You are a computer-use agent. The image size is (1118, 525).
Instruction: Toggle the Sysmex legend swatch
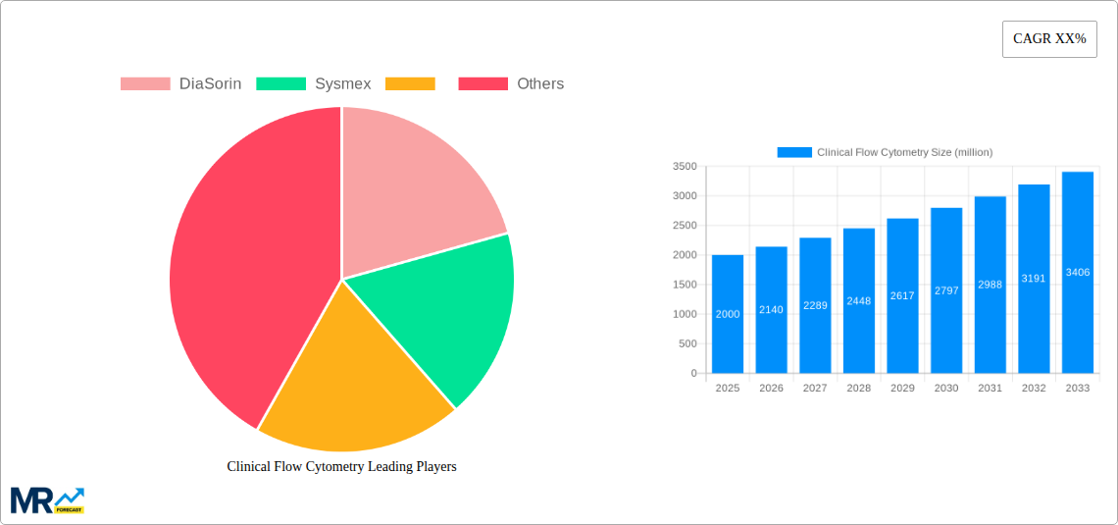click(280, 84)
